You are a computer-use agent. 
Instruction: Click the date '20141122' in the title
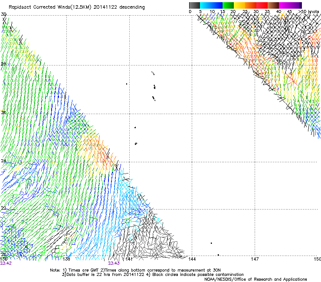105,7
